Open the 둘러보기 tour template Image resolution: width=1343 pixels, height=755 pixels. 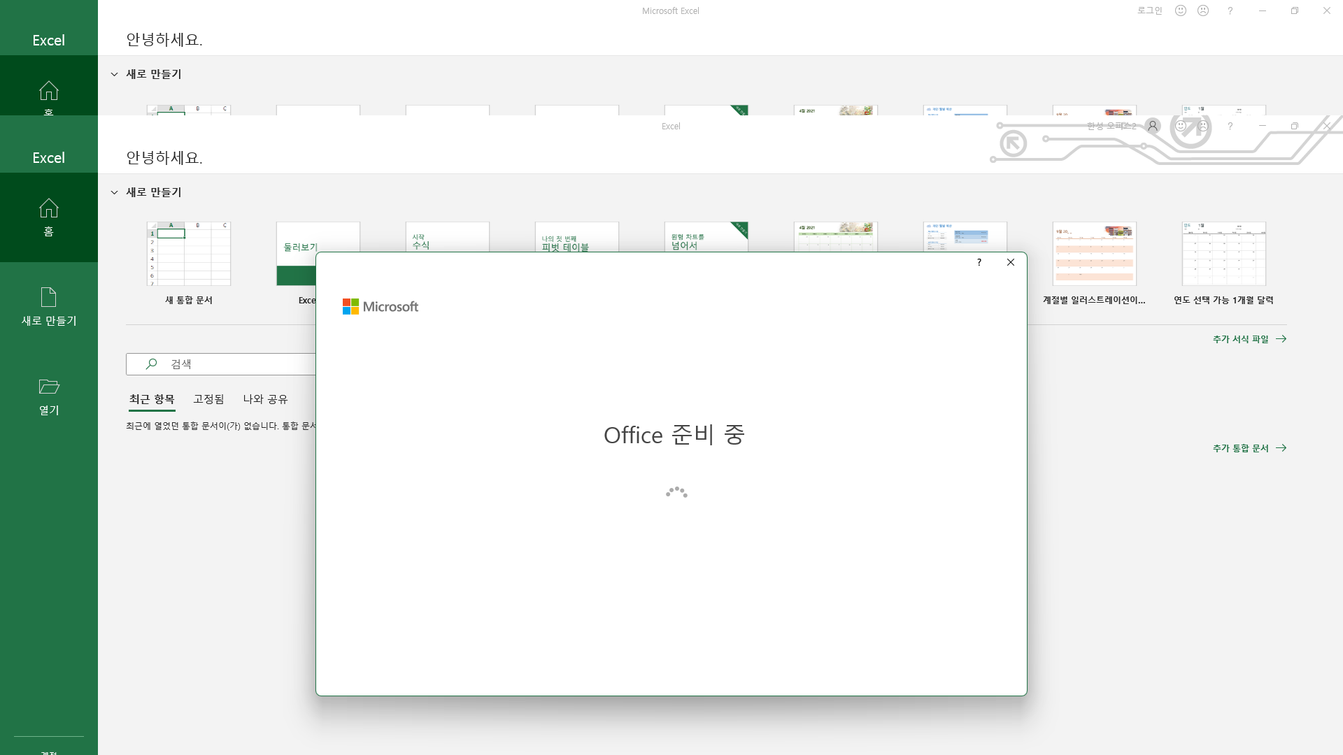click(x=296, y=254)
